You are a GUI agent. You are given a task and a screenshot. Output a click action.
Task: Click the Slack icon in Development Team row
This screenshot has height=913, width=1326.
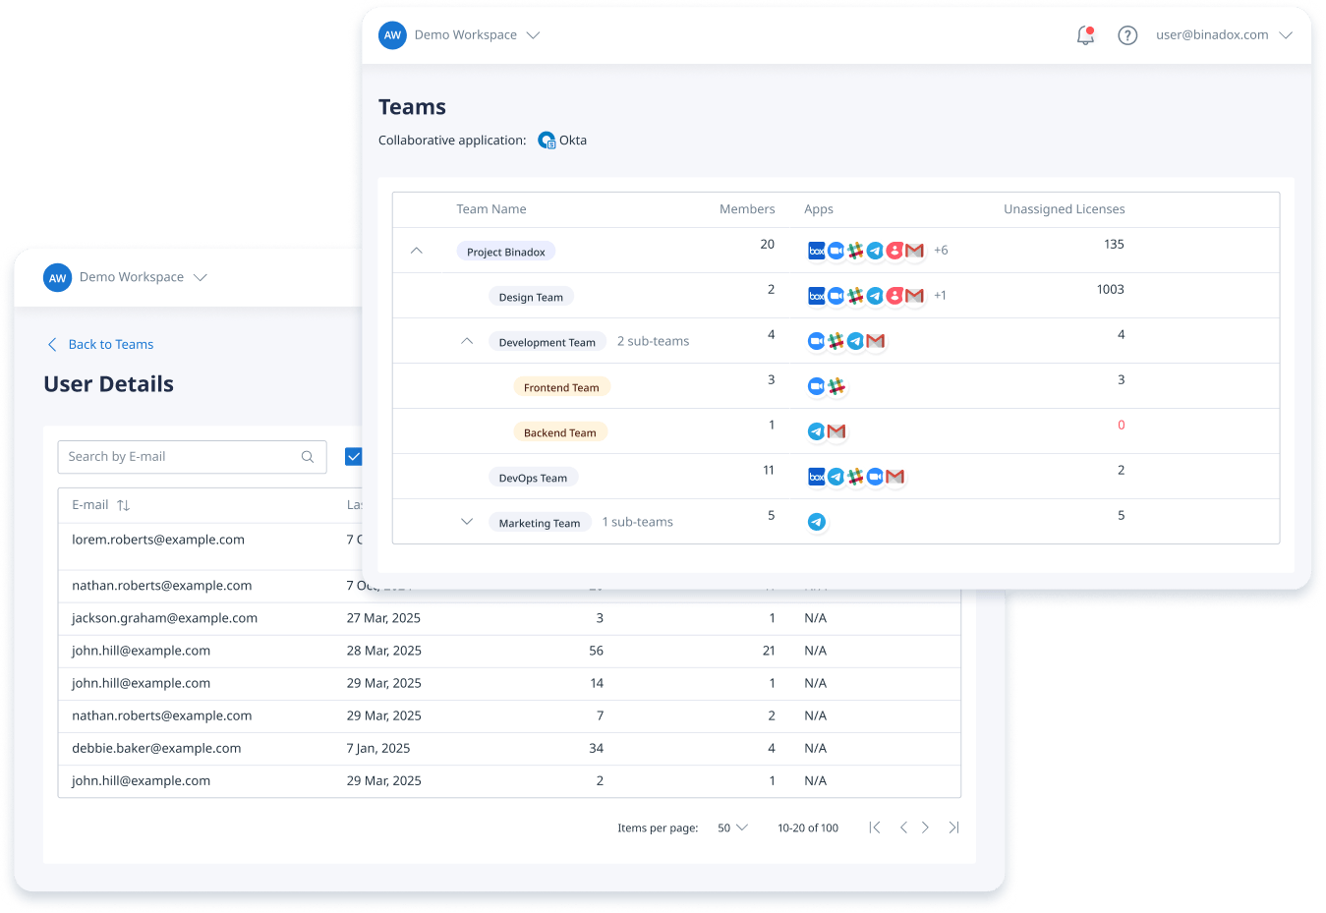(x=836, y=341)
